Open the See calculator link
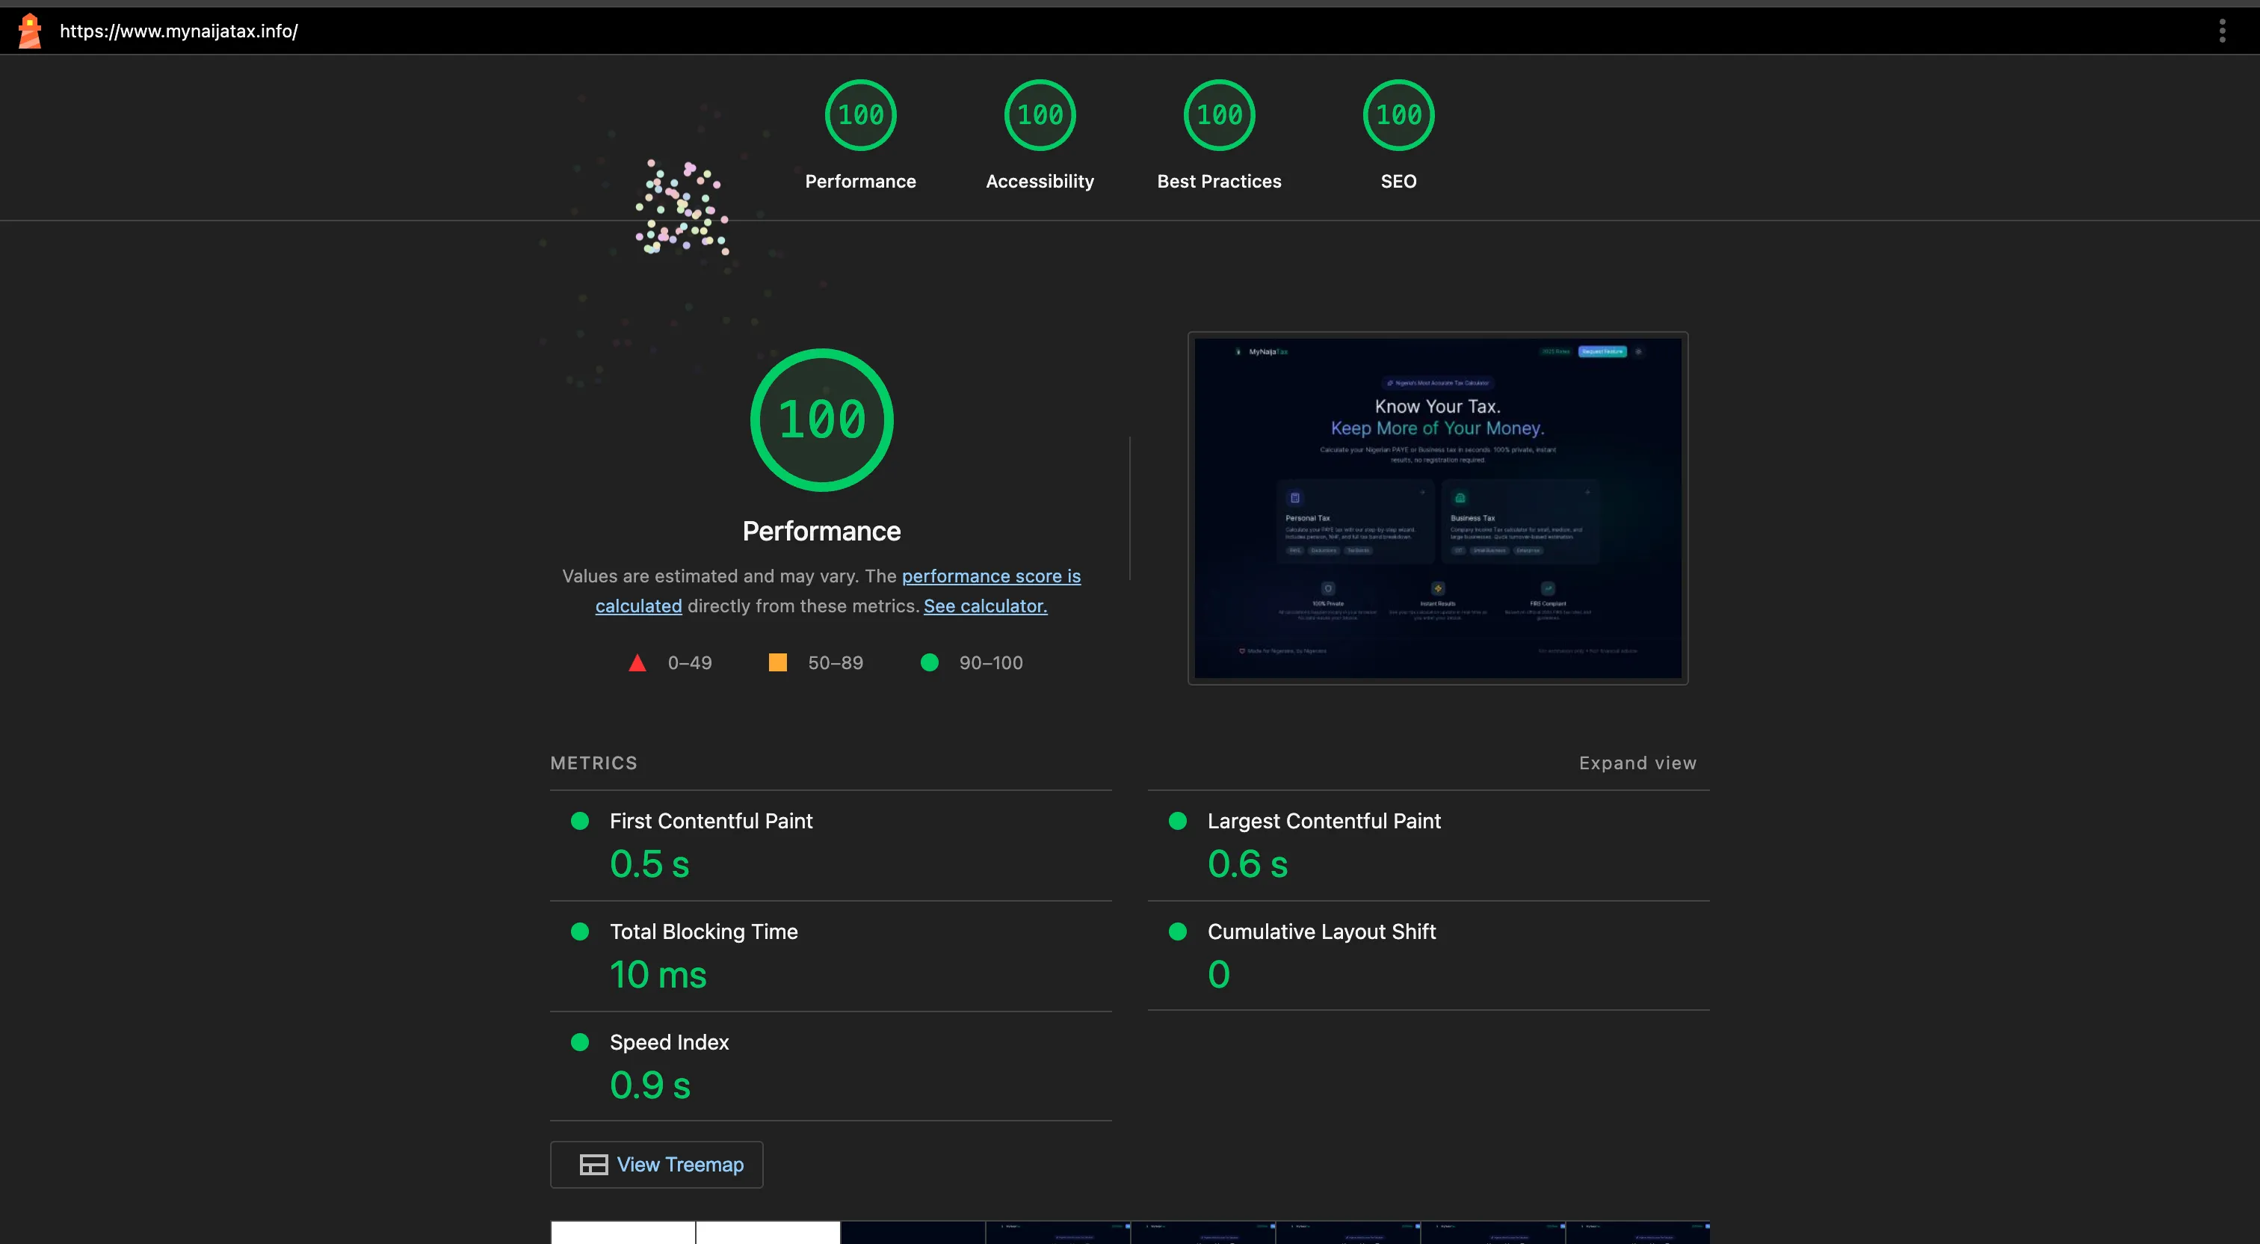 tap(984, 606)
